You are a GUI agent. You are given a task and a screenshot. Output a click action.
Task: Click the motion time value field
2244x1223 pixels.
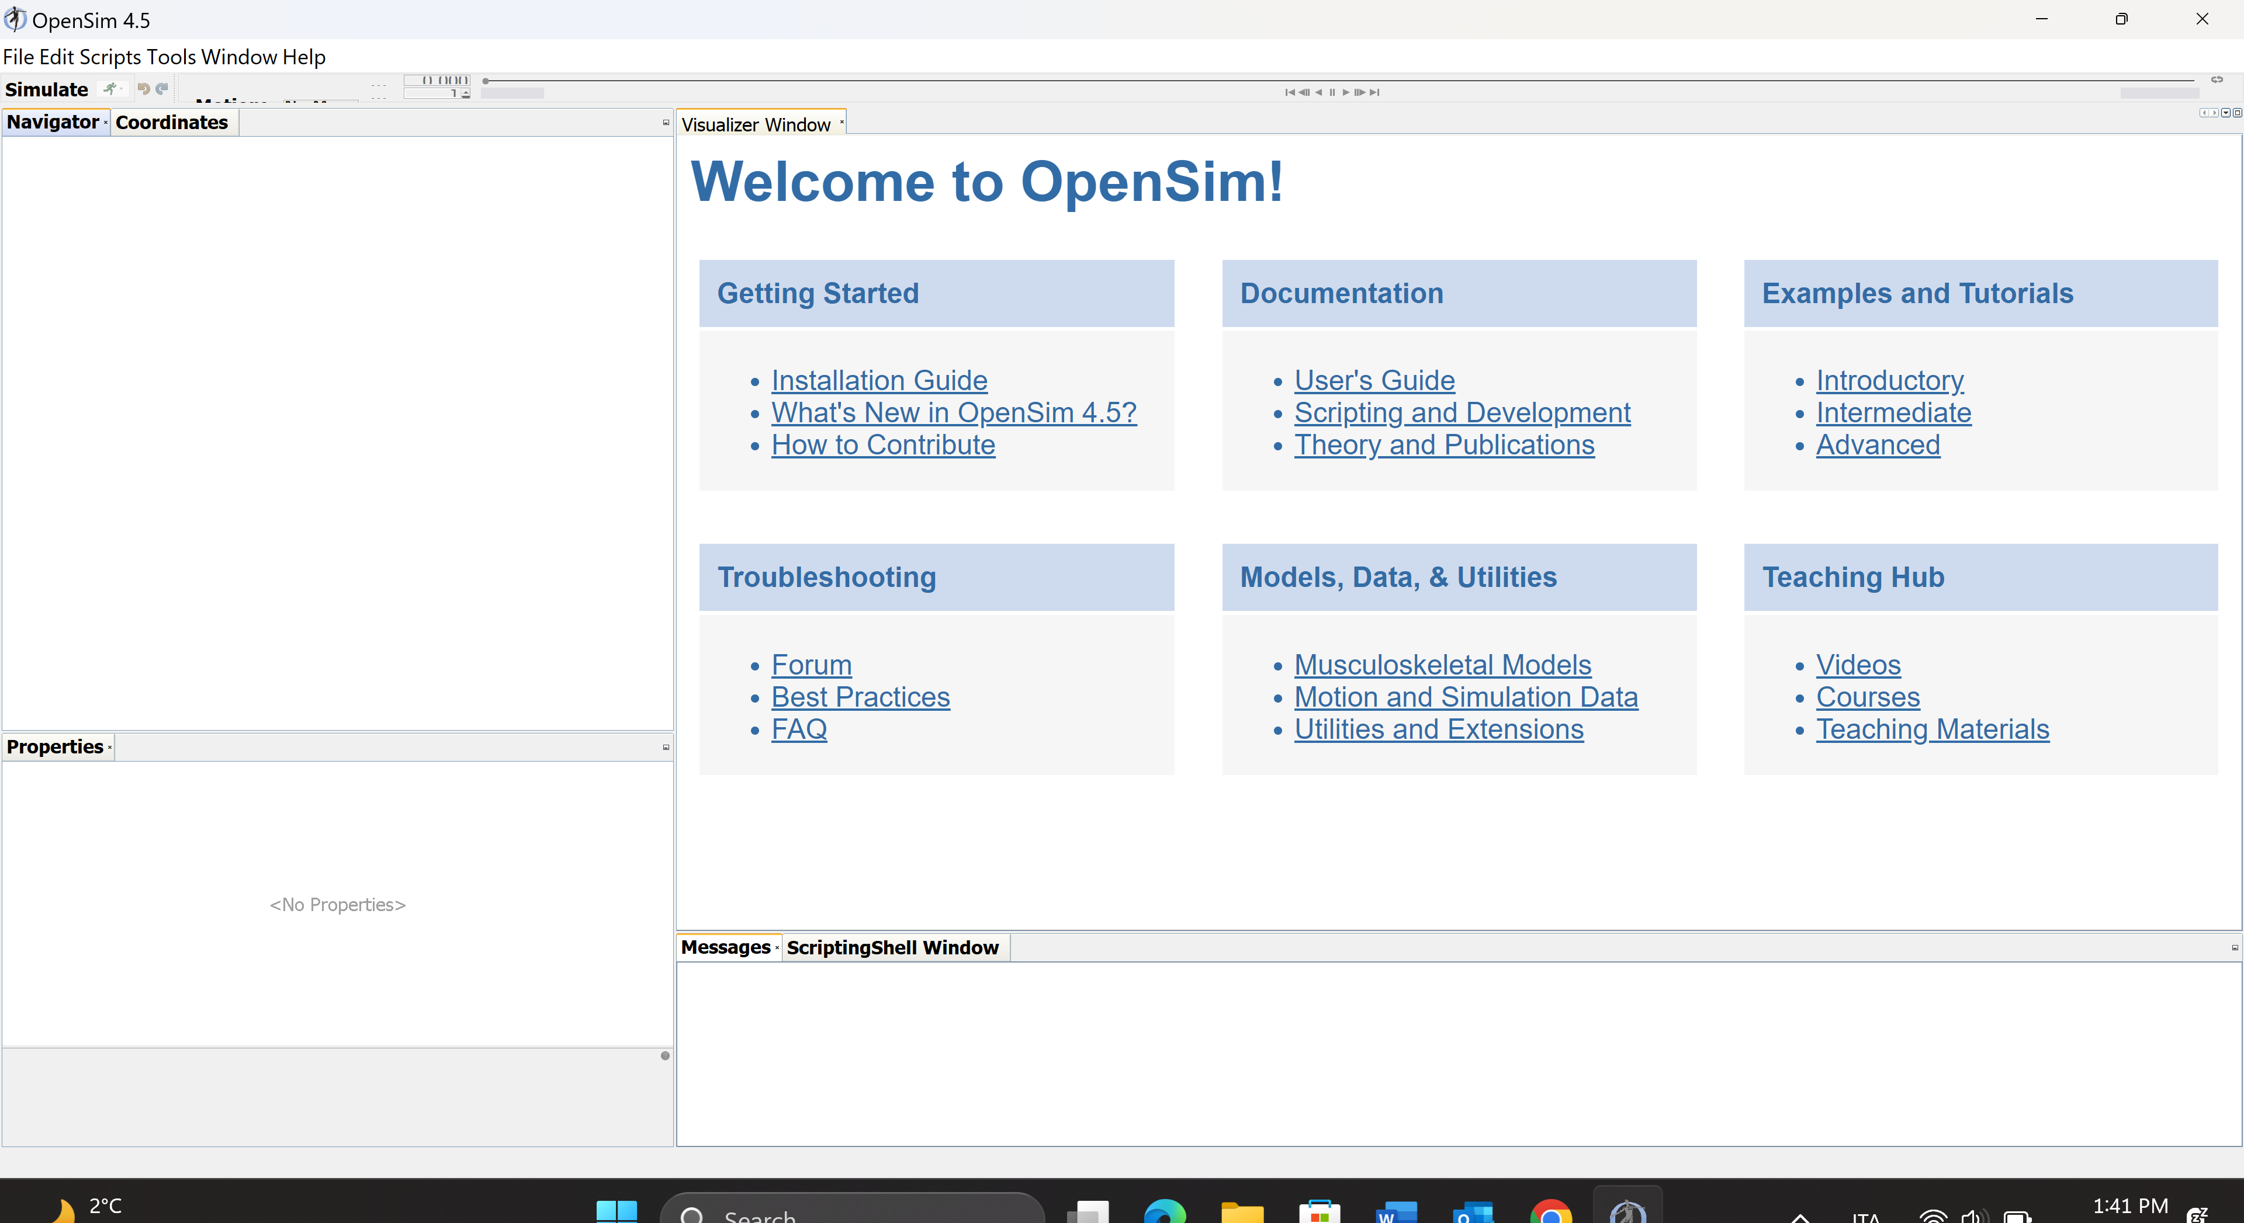[x=437, y=80]
